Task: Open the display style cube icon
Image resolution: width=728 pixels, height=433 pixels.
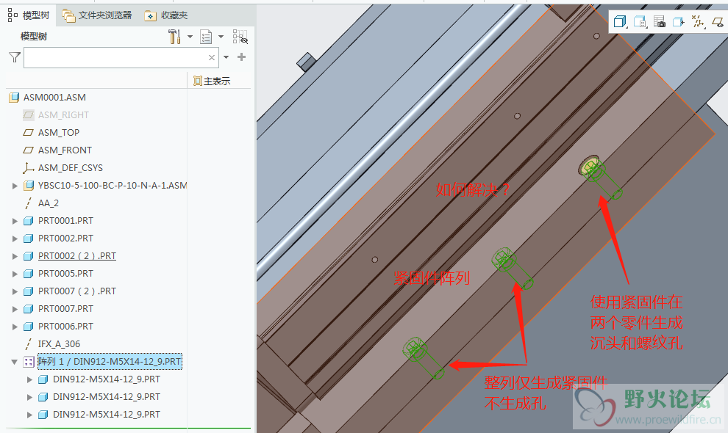Action: click(x=619, y=22)
